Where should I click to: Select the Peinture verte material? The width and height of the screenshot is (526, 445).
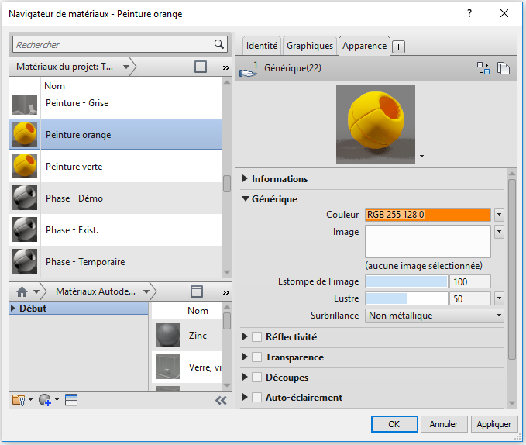point(74,167)
